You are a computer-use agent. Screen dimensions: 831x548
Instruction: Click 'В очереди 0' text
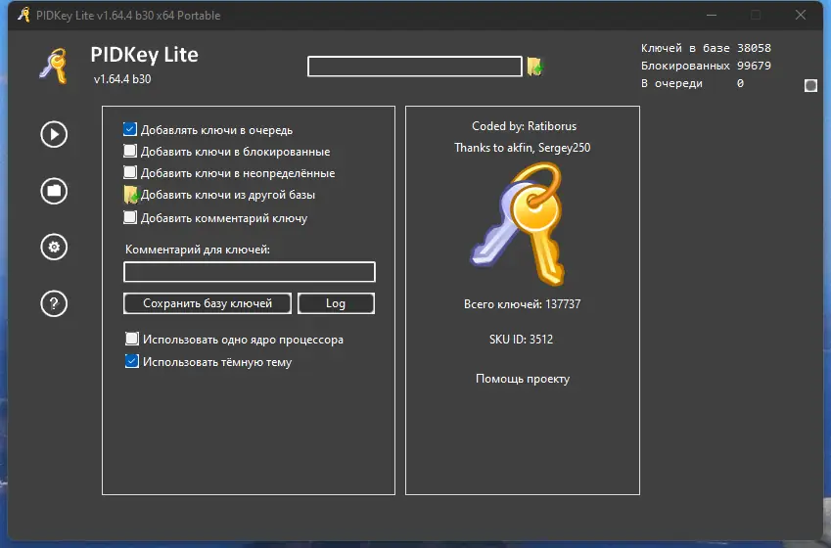click(692, 84)
